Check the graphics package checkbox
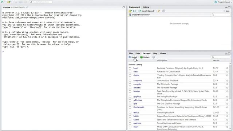The width and height of the screenshot is (233, 131). pyautogui.click(x=130, y=97)
